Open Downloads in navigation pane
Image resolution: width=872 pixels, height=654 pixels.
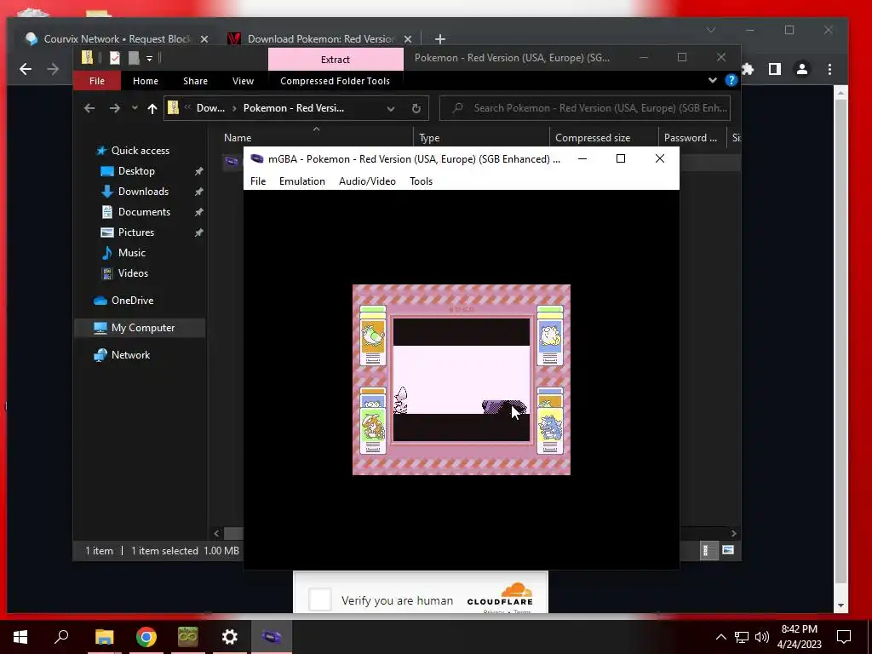click(x=143, y=192)
